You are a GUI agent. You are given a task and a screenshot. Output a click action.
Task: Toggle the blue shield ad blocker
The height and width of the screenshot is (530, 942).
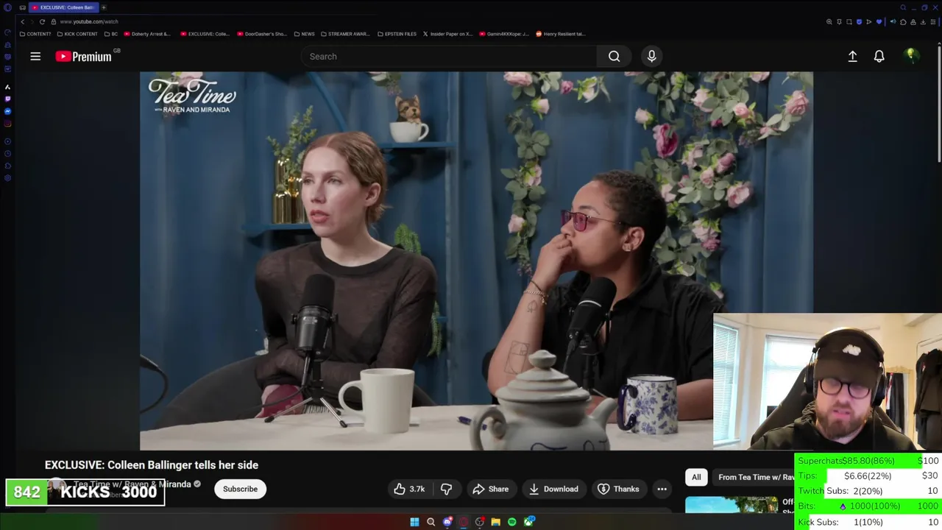[x=859, y=22]
